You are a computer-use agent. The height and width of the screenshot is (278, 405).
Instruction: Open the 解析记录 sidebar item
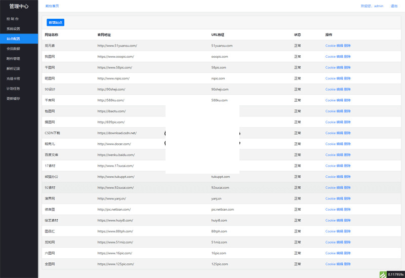(13, 68)
